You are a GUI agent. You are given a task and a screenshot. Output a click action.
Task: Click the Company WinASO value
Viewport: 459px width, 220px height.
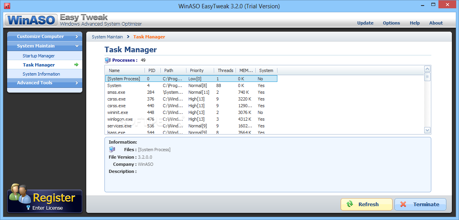146,165
